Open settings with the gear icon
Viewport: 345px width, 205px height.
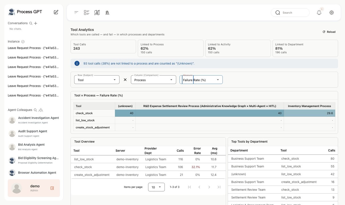[332, 13]
